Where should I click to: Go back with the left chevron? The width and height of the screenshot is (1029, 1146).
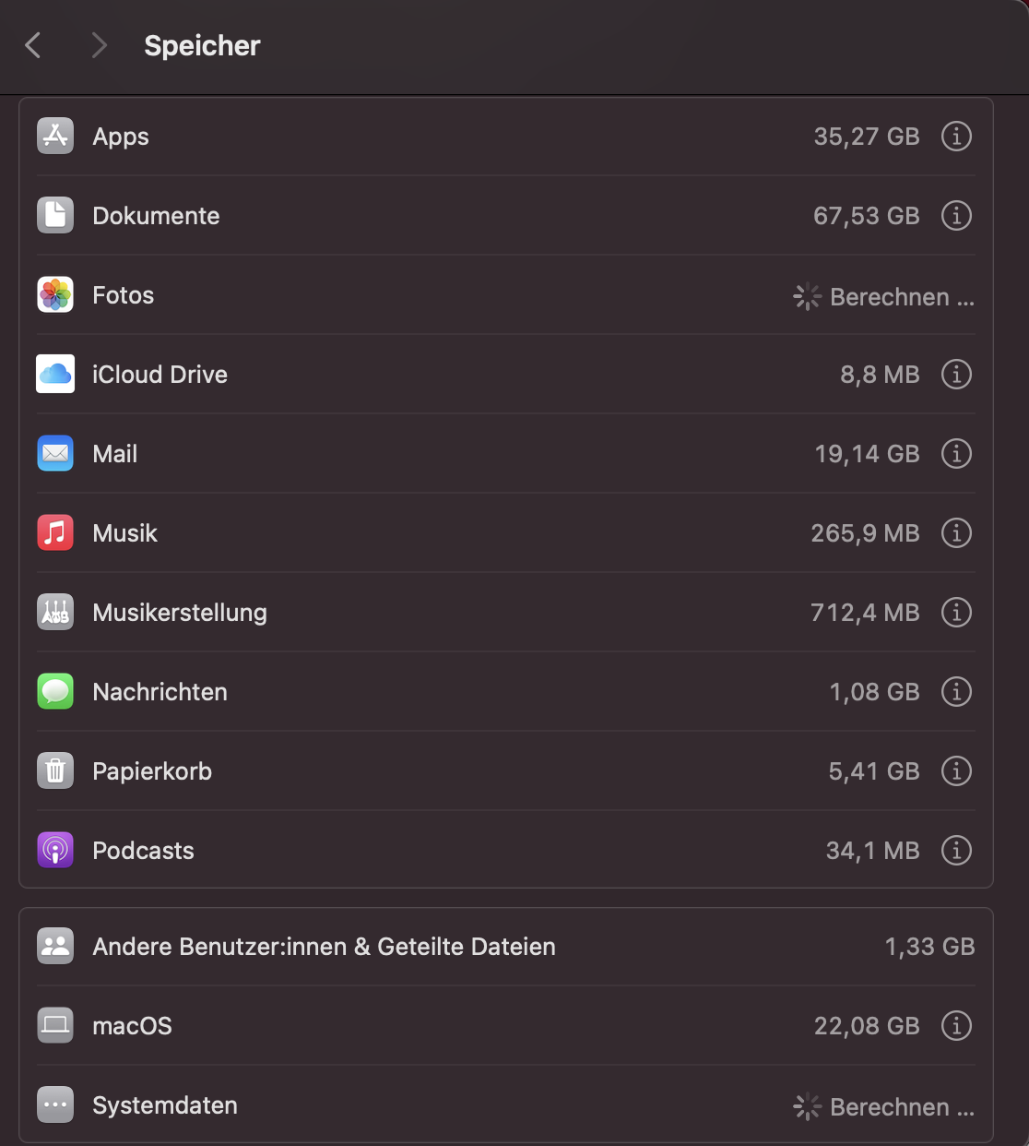pos(33,45)
